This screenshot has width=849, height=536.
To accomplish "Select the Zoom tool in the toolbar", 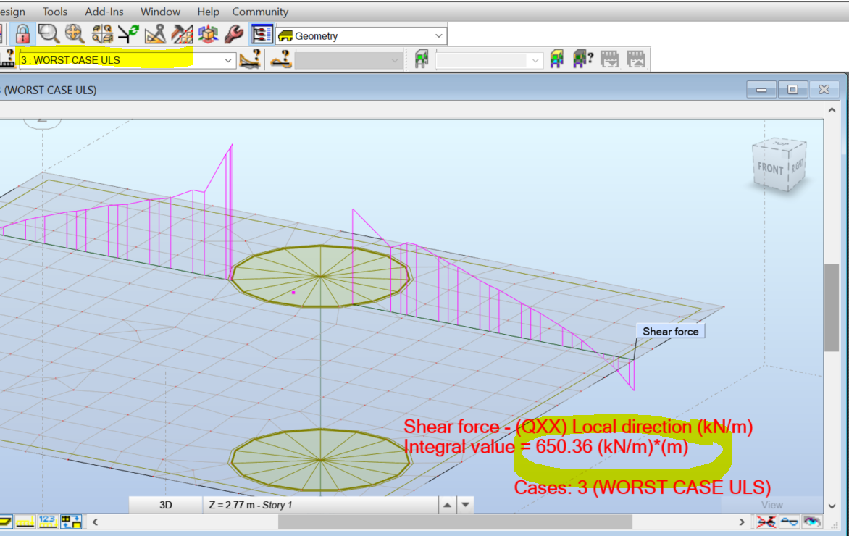I will pyautogui.click(x=47, y=33).
